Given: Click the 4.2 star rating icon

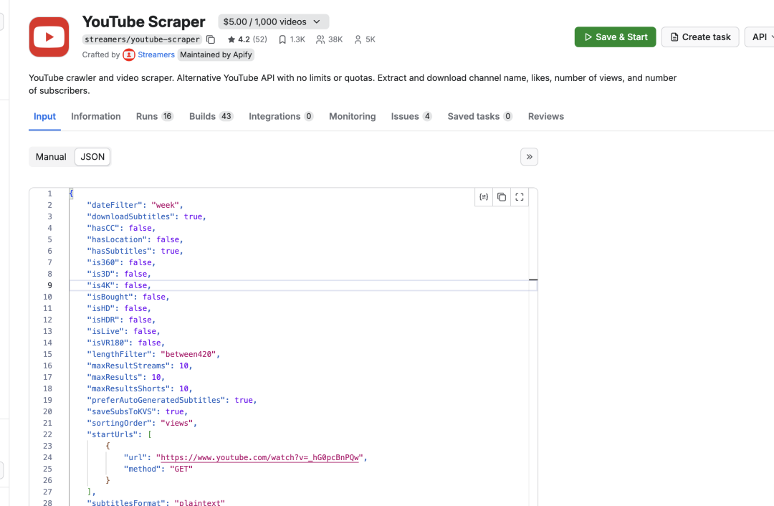Looking at the screenshot, I should [231, 39].
